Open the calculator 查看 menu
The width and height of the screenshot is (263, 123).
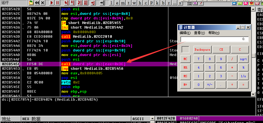199,33
